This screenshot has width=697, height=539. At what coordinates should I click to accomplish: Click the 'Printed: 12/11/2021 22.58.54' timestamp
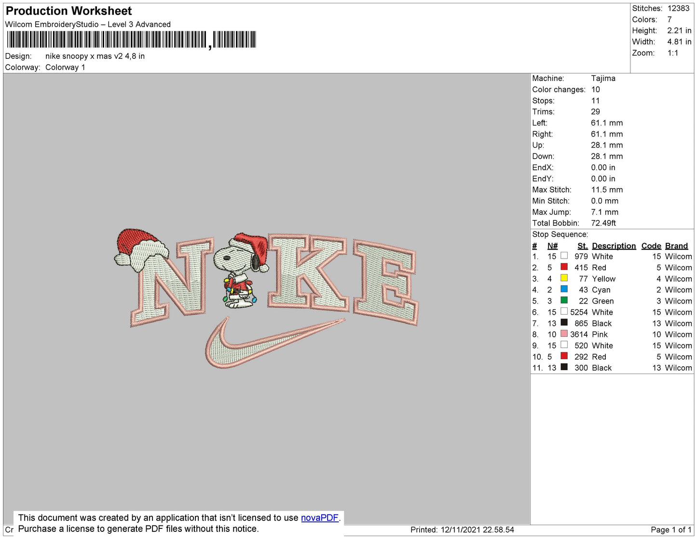pyautogui.click(x=462, y=530)
